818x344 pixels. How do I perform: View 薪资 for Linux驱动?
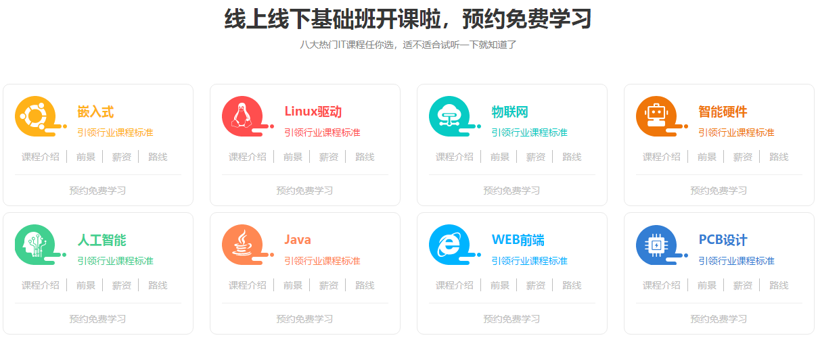(x=328, y=157)
